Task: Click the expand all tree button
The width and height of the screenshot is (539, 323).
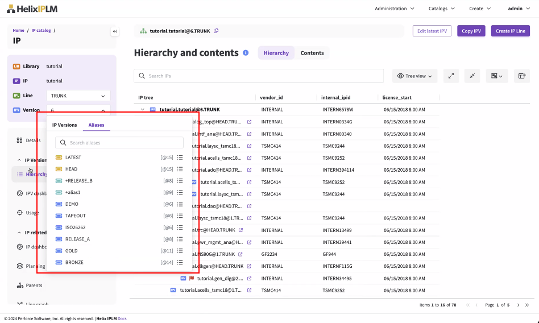Action: click(450, 76)
